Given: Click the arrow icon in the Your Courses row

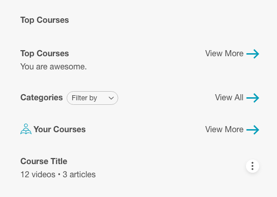Looking at the screenshot, I should (253, 130).
